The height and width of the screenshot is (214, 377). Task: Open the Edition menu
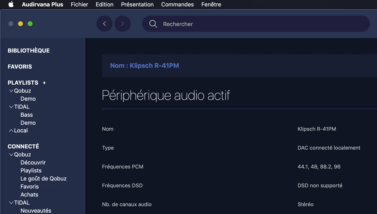pyautogui.click(x=105, y=4)
